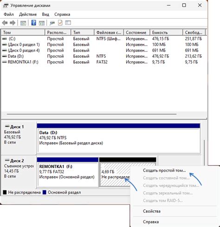
Task: Click Справка in the context menu
Action: pyautogui.click(x=151, y=222)
